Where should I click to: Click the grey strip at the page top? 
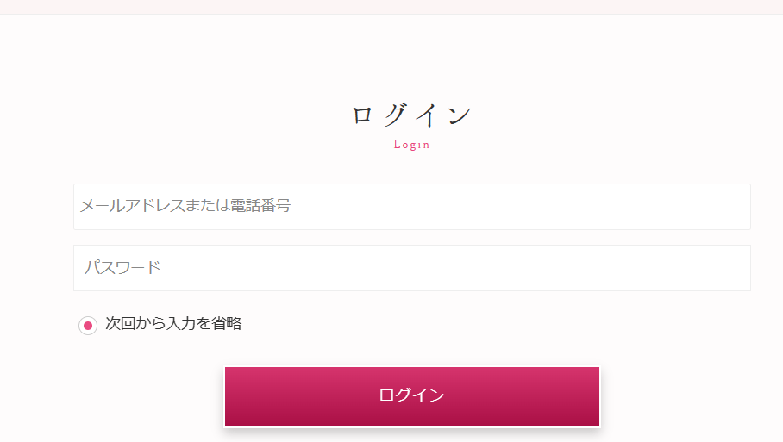tap(391, 7)
